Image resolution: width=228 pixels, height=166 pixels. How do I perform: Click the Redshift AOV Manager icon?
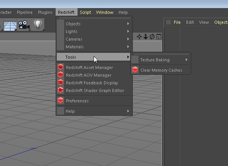[61, 75]
